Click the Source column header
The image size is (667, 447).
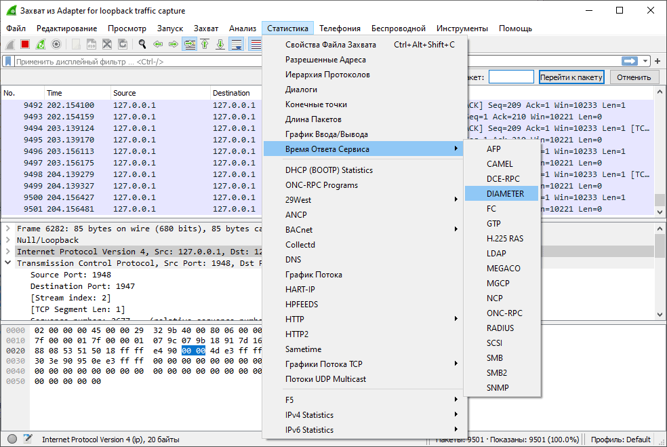pos(160,93)
